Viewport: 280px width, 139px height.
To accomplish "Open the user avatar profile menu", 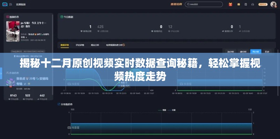I will point(274,4).
